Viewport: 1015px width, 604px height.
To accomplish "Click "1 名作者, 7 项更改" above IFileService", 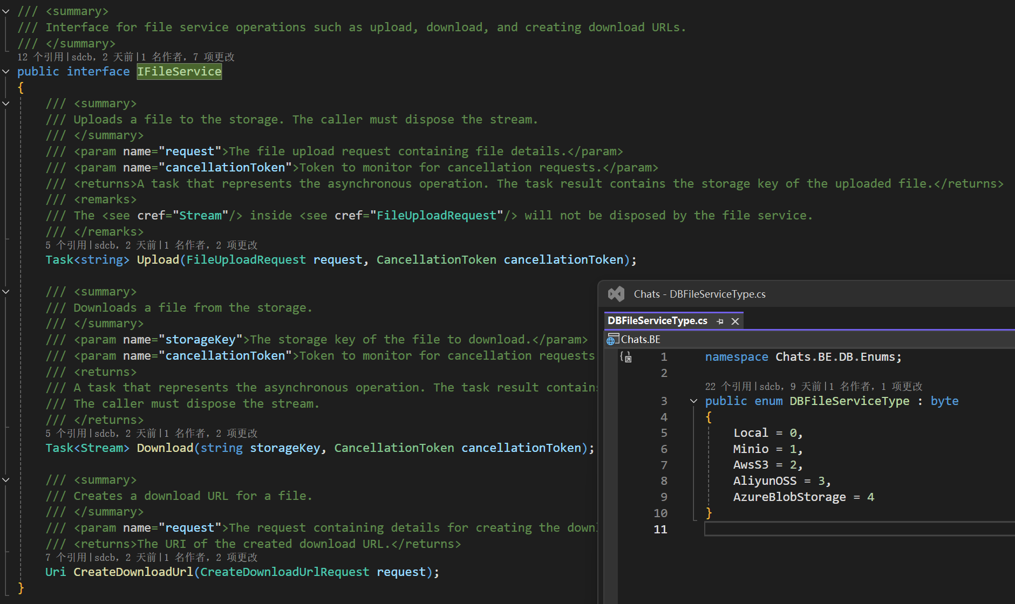I will [x=188, y=57].
